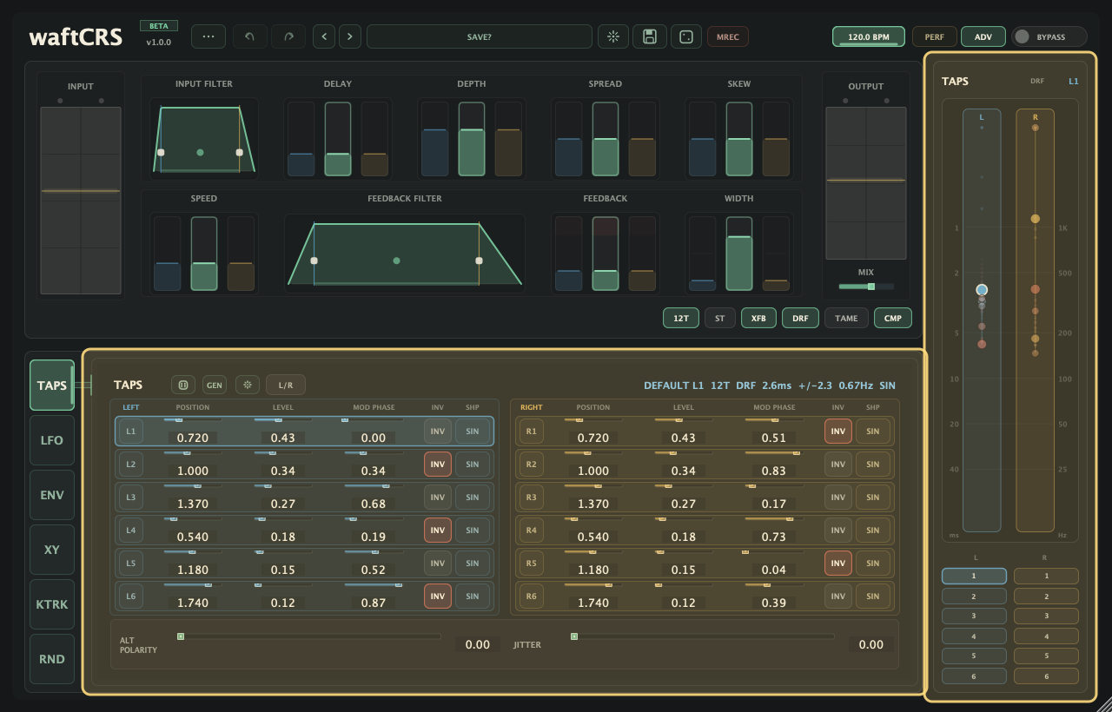Open the SIN shape selector for R6

pos(873,597)
